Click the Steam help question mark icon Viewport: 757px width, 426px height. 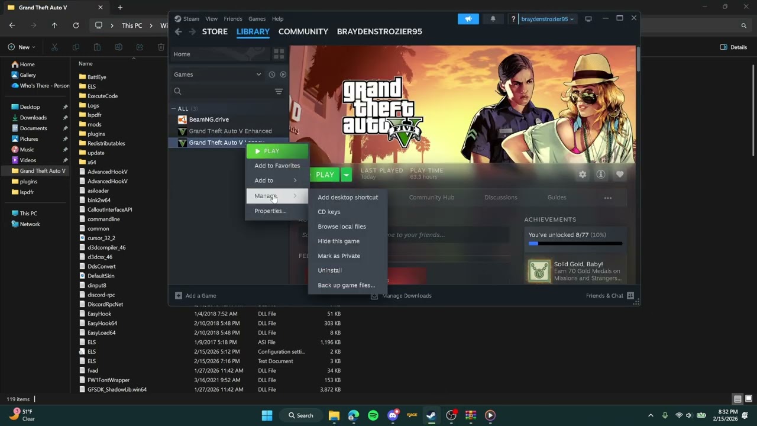[513, 19]
